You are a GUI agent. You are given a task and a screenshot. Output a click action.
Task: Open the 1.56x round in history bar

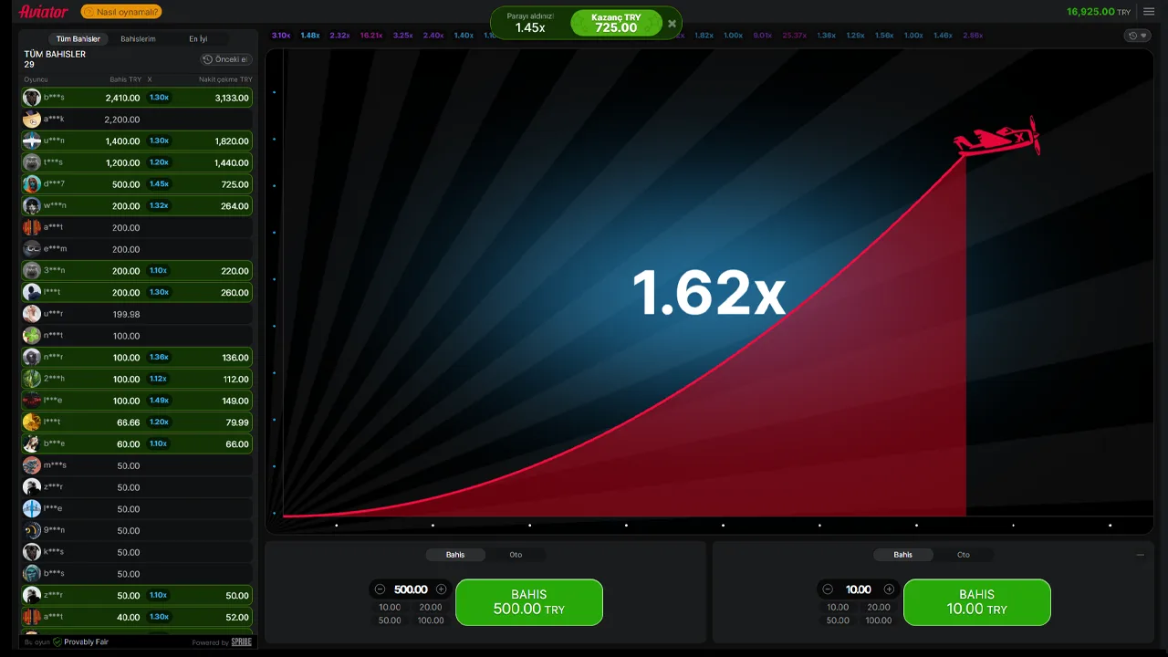click(884, 36)
